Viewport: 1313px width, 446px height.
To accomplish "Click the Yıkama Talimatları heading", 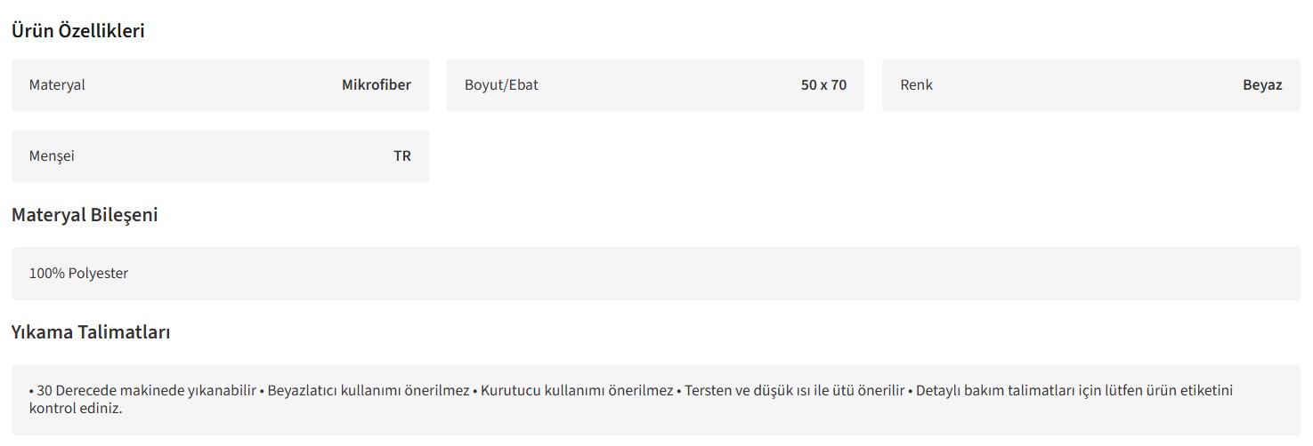I will 91,332.
